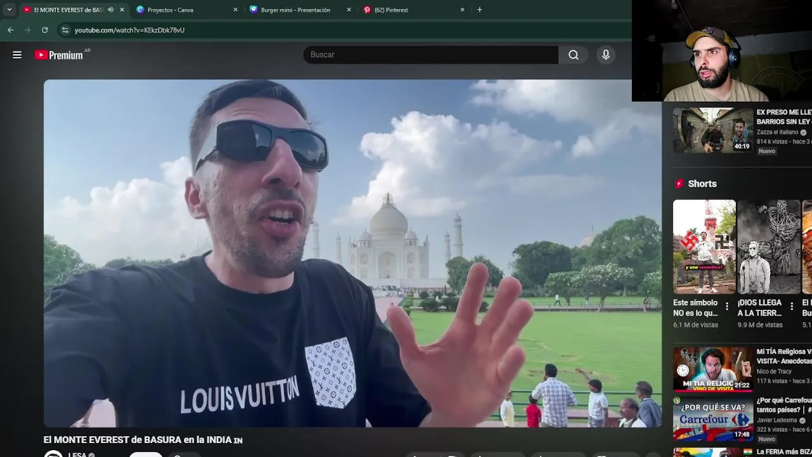Click the youtube.com URL in address bar
Screen dimensions: 812x457
pyautogui.click(x=129, y=30)
